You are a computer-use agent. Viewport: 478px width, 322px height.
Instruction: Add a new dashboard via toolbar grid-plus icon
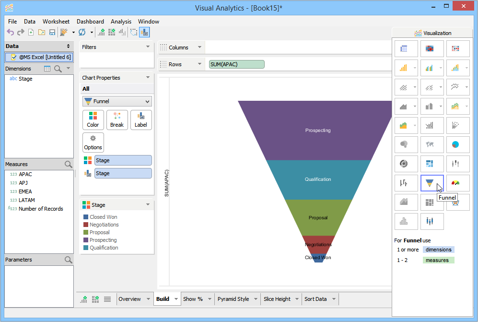(x=112, y=32)
